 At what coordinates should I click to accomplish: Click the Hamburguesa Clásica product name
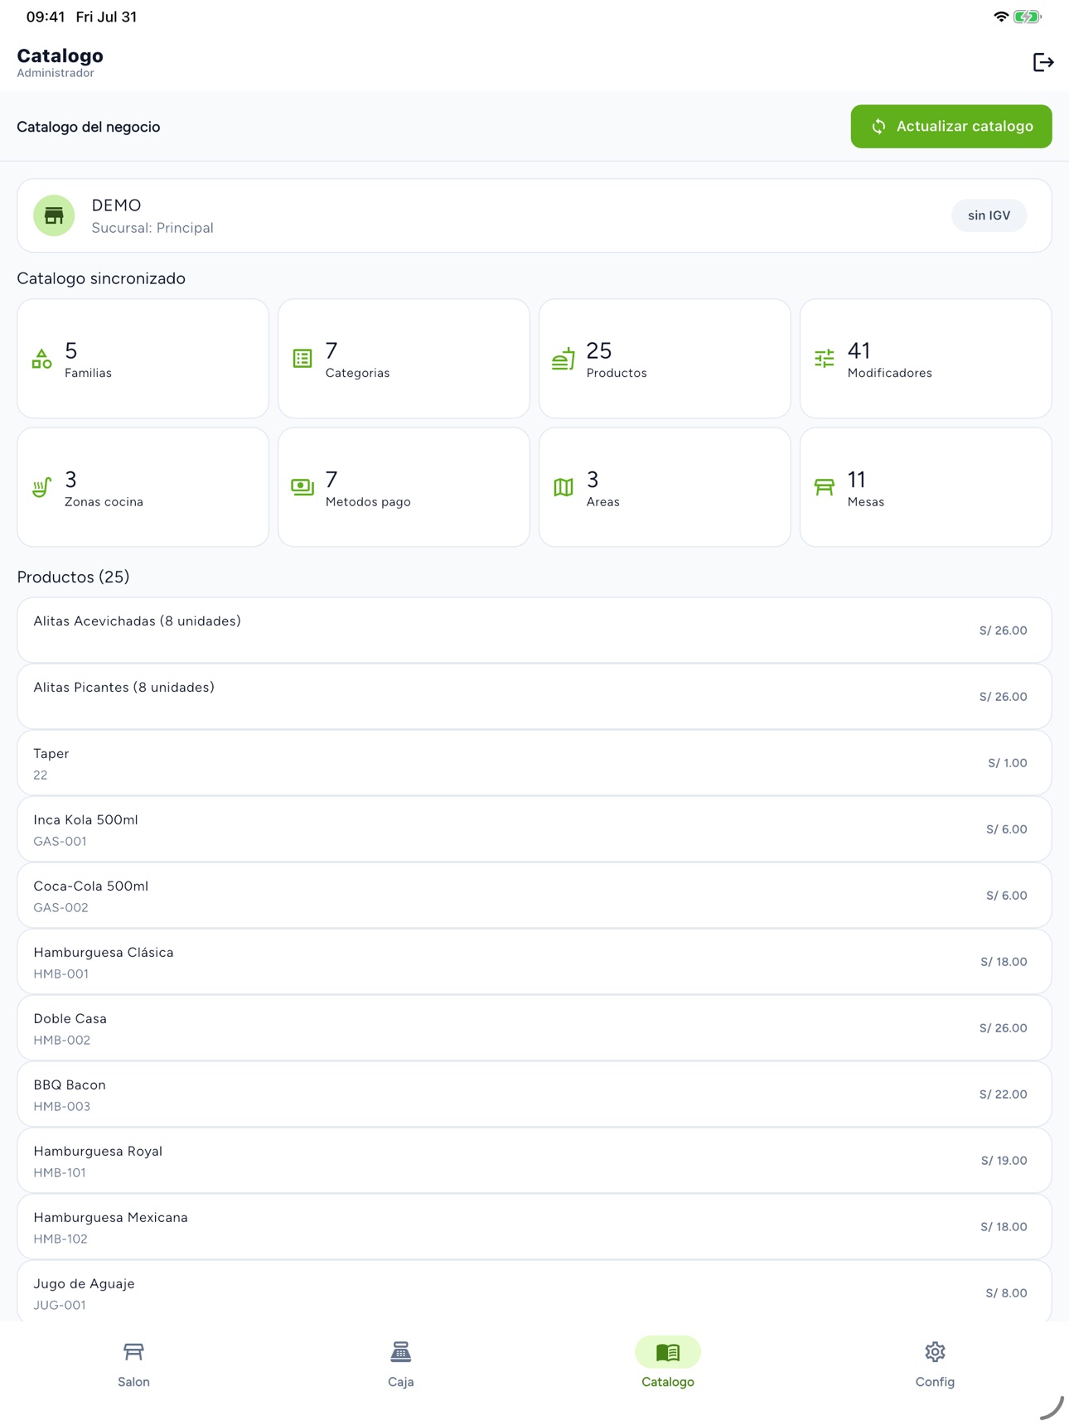pyautogui.click(x=104, y=952)
